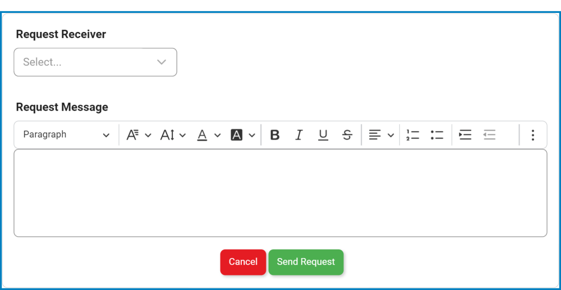Screen dimensions: 561x290
Task: Click the Cancel button
Action: (243, 262)
